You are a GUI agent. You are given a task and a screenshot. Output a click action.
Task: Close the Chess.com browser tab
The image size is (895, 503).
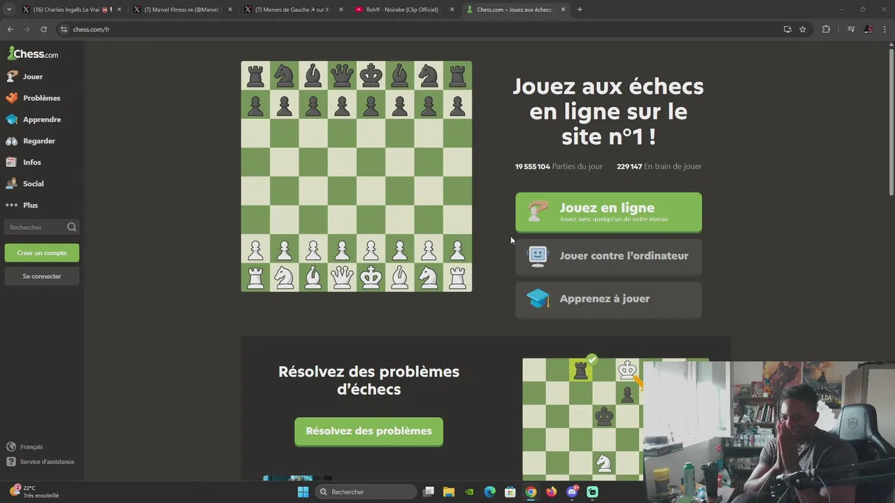(564, 10)
